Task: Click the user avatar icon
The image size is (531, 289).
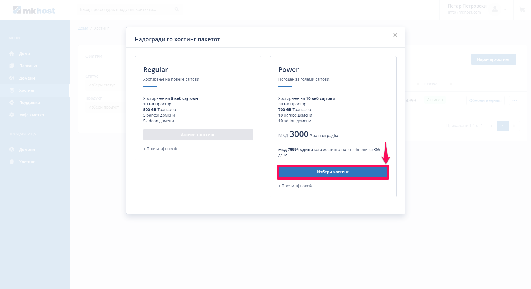Action: pos(495,9)
